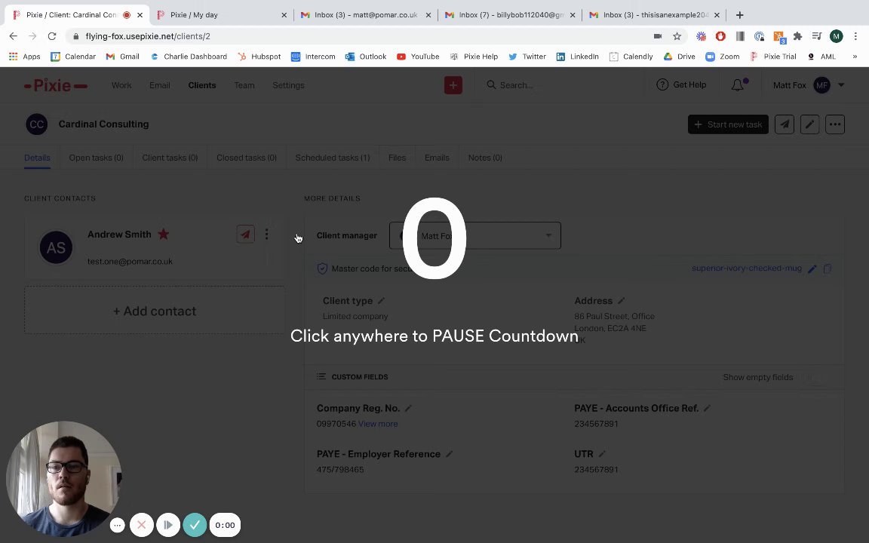Expand the Client manager dropdown
The height and width of the screenshot is (543, 869).
click(x=475, y=235)
